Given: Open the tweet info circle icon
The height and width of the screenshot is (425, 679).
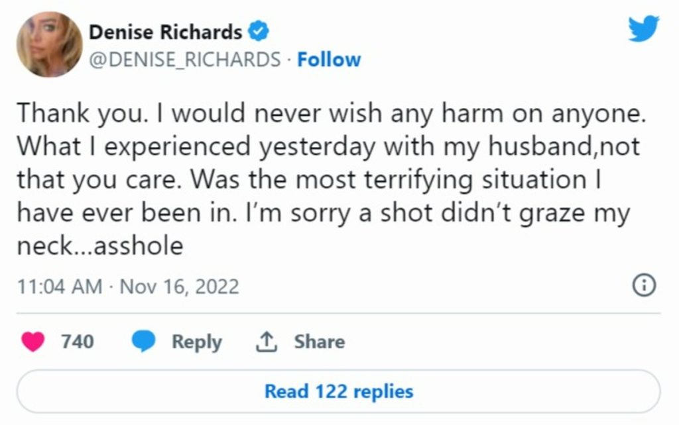Looking at the screenshot, I should [x=645, y=286].
